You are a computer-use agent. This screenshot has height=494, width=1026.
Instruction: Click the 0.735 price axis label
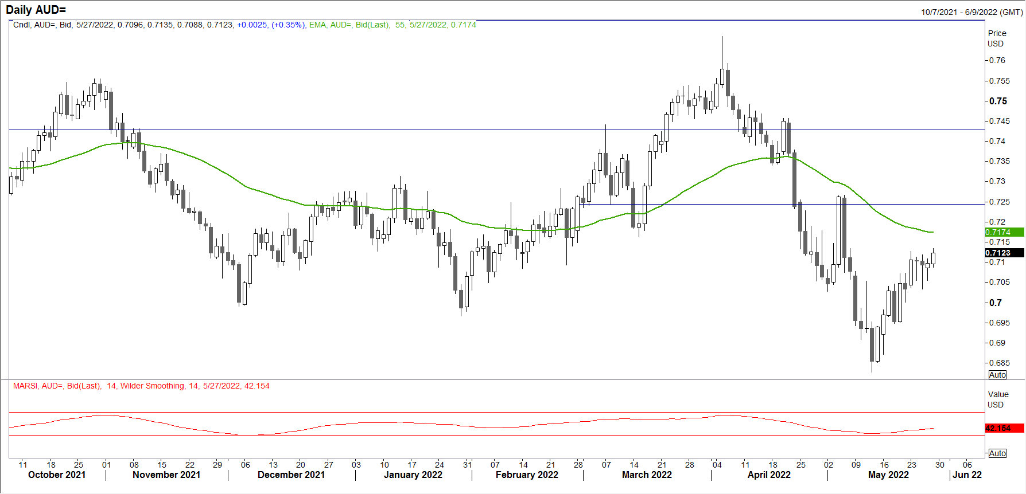tap(1000, 161)
